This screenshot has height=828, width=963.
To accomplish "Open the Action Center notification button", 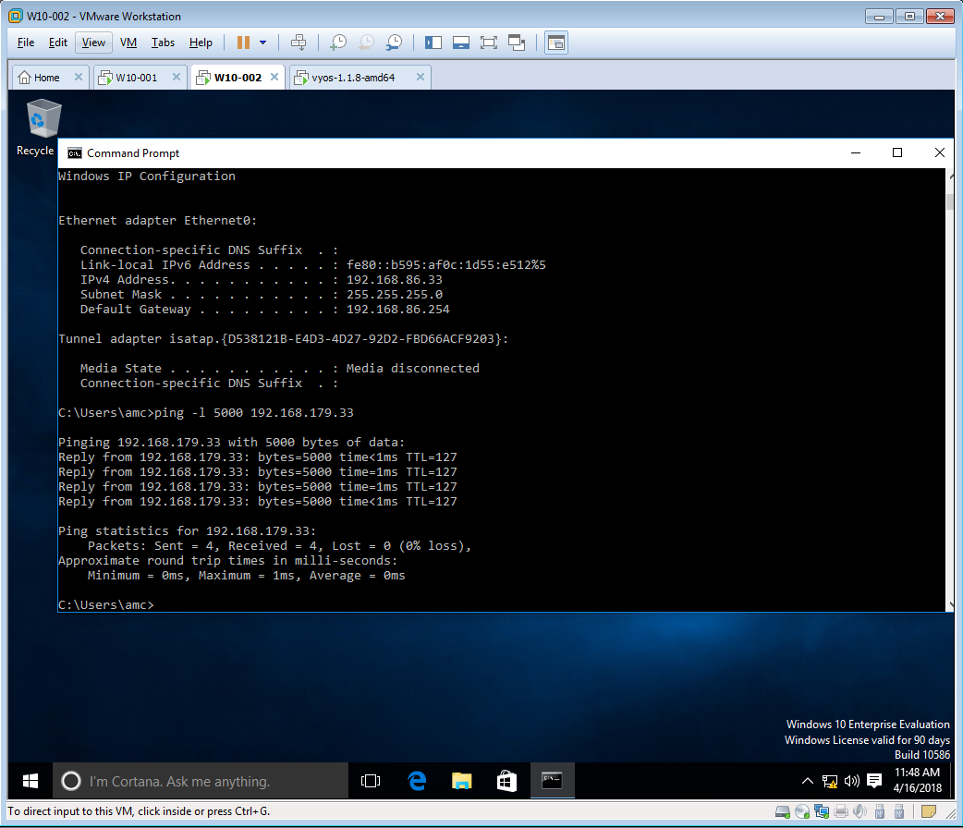I will coord(874,781).
